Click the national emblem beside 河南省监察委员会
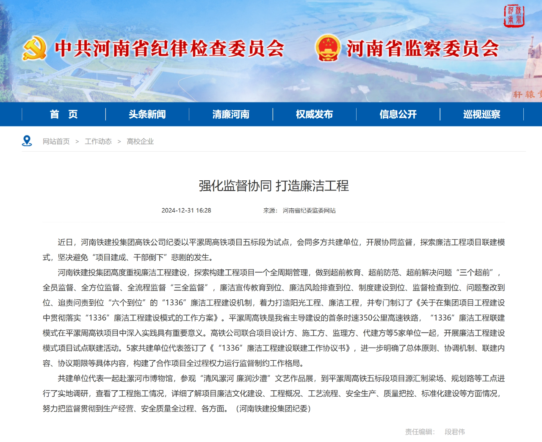Image resolution: width=542 pixels, height=442 pixels. (x=328, y=48)
